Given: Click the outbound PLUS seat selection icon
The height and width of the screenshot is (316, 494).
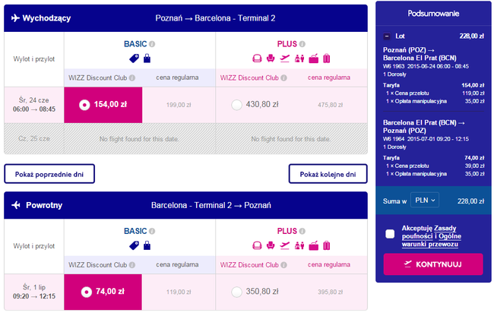Looking at the screenshot, I should [x=256, y=58].
